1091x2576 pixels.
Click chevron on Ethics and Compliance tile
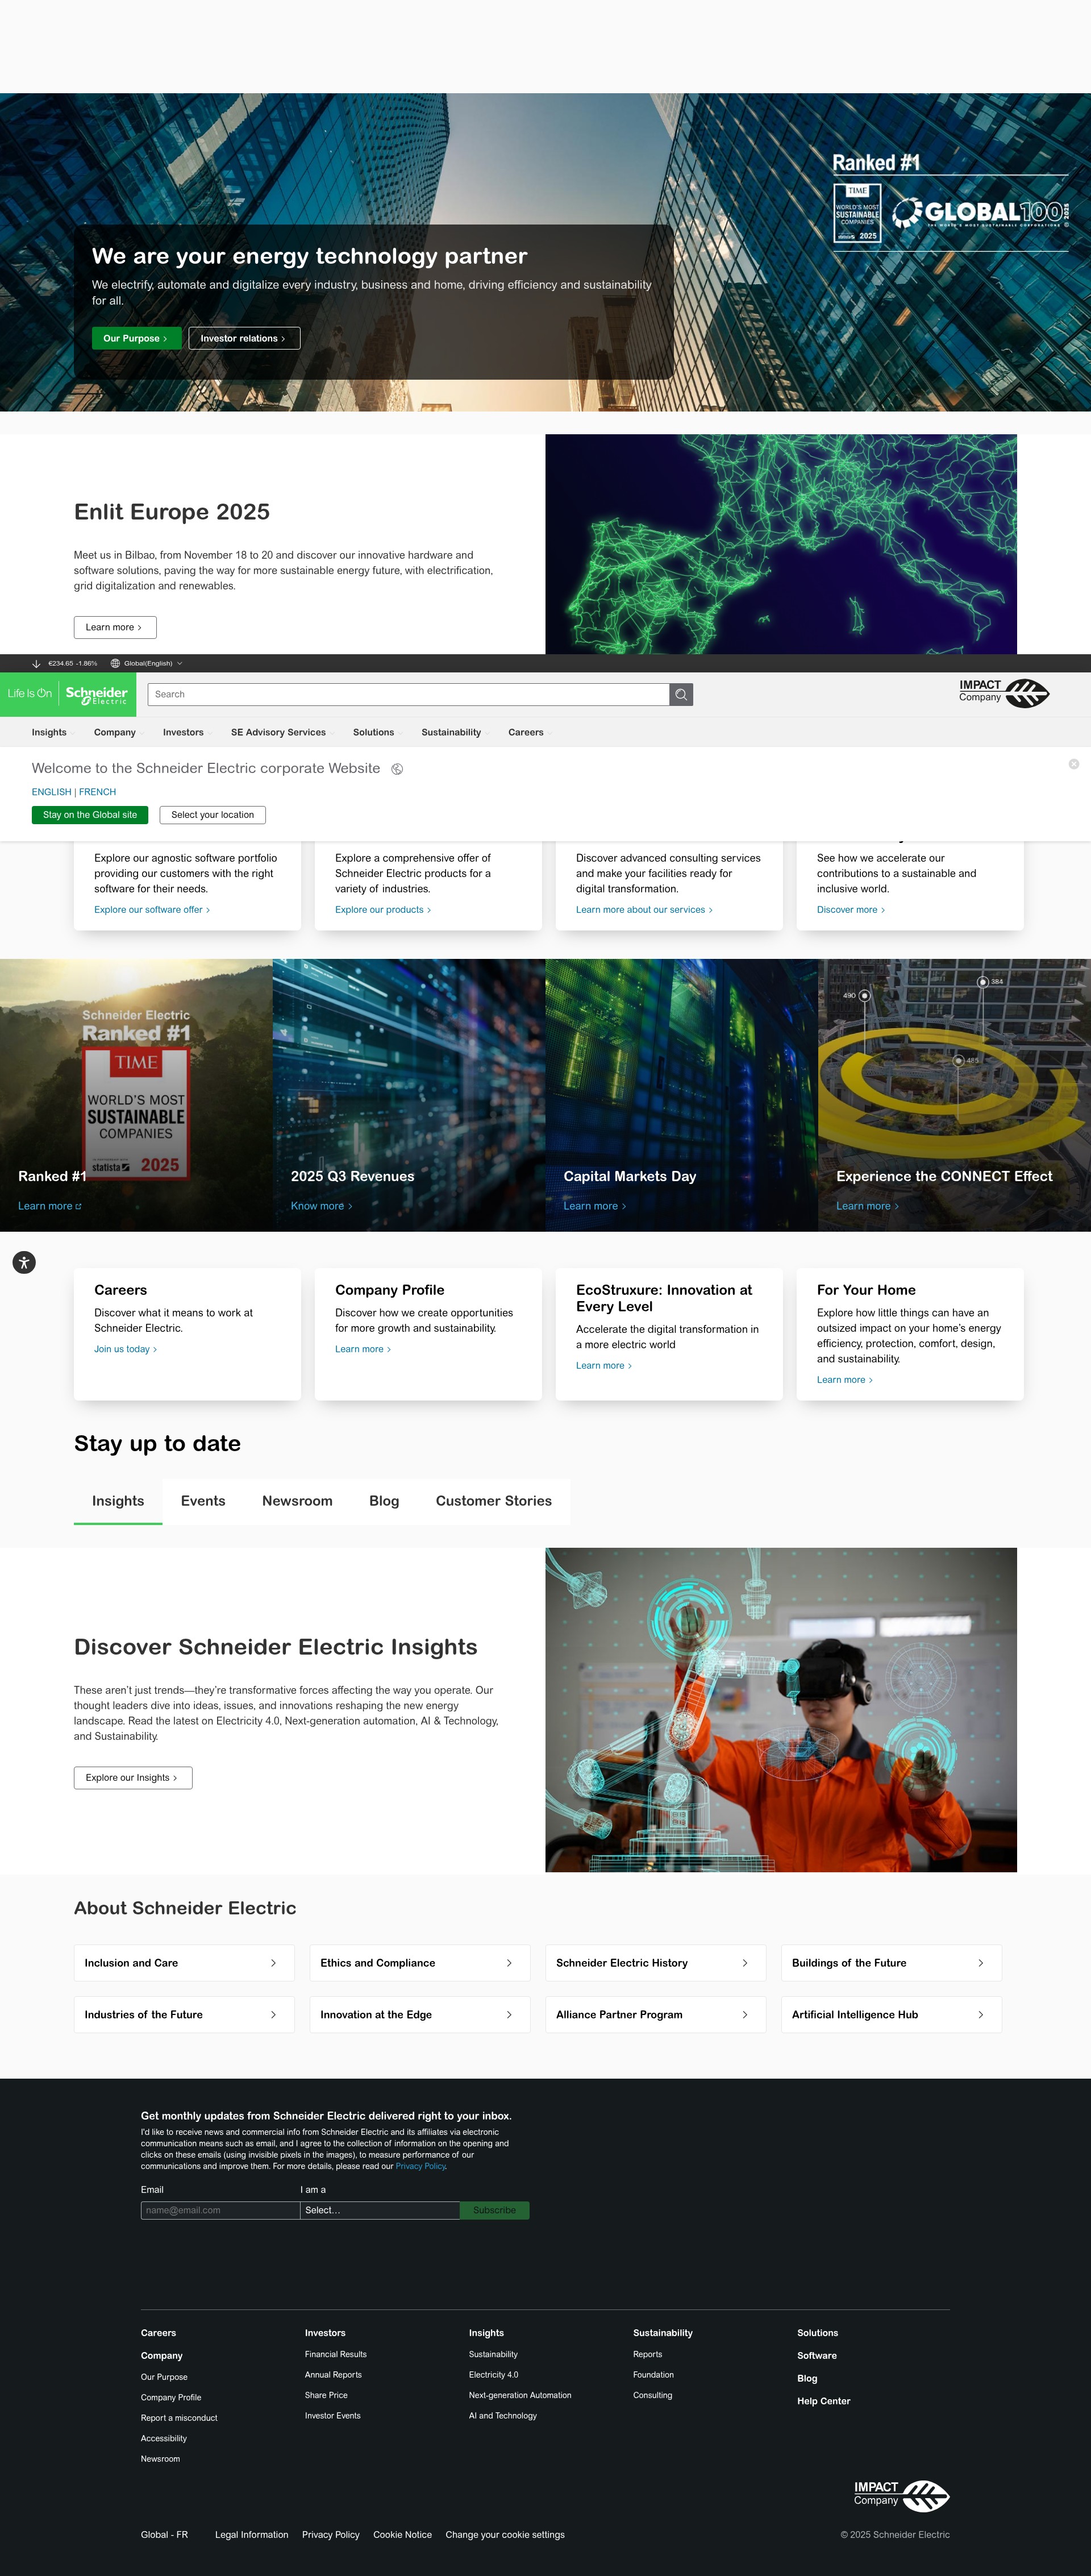click(509, 1963)
